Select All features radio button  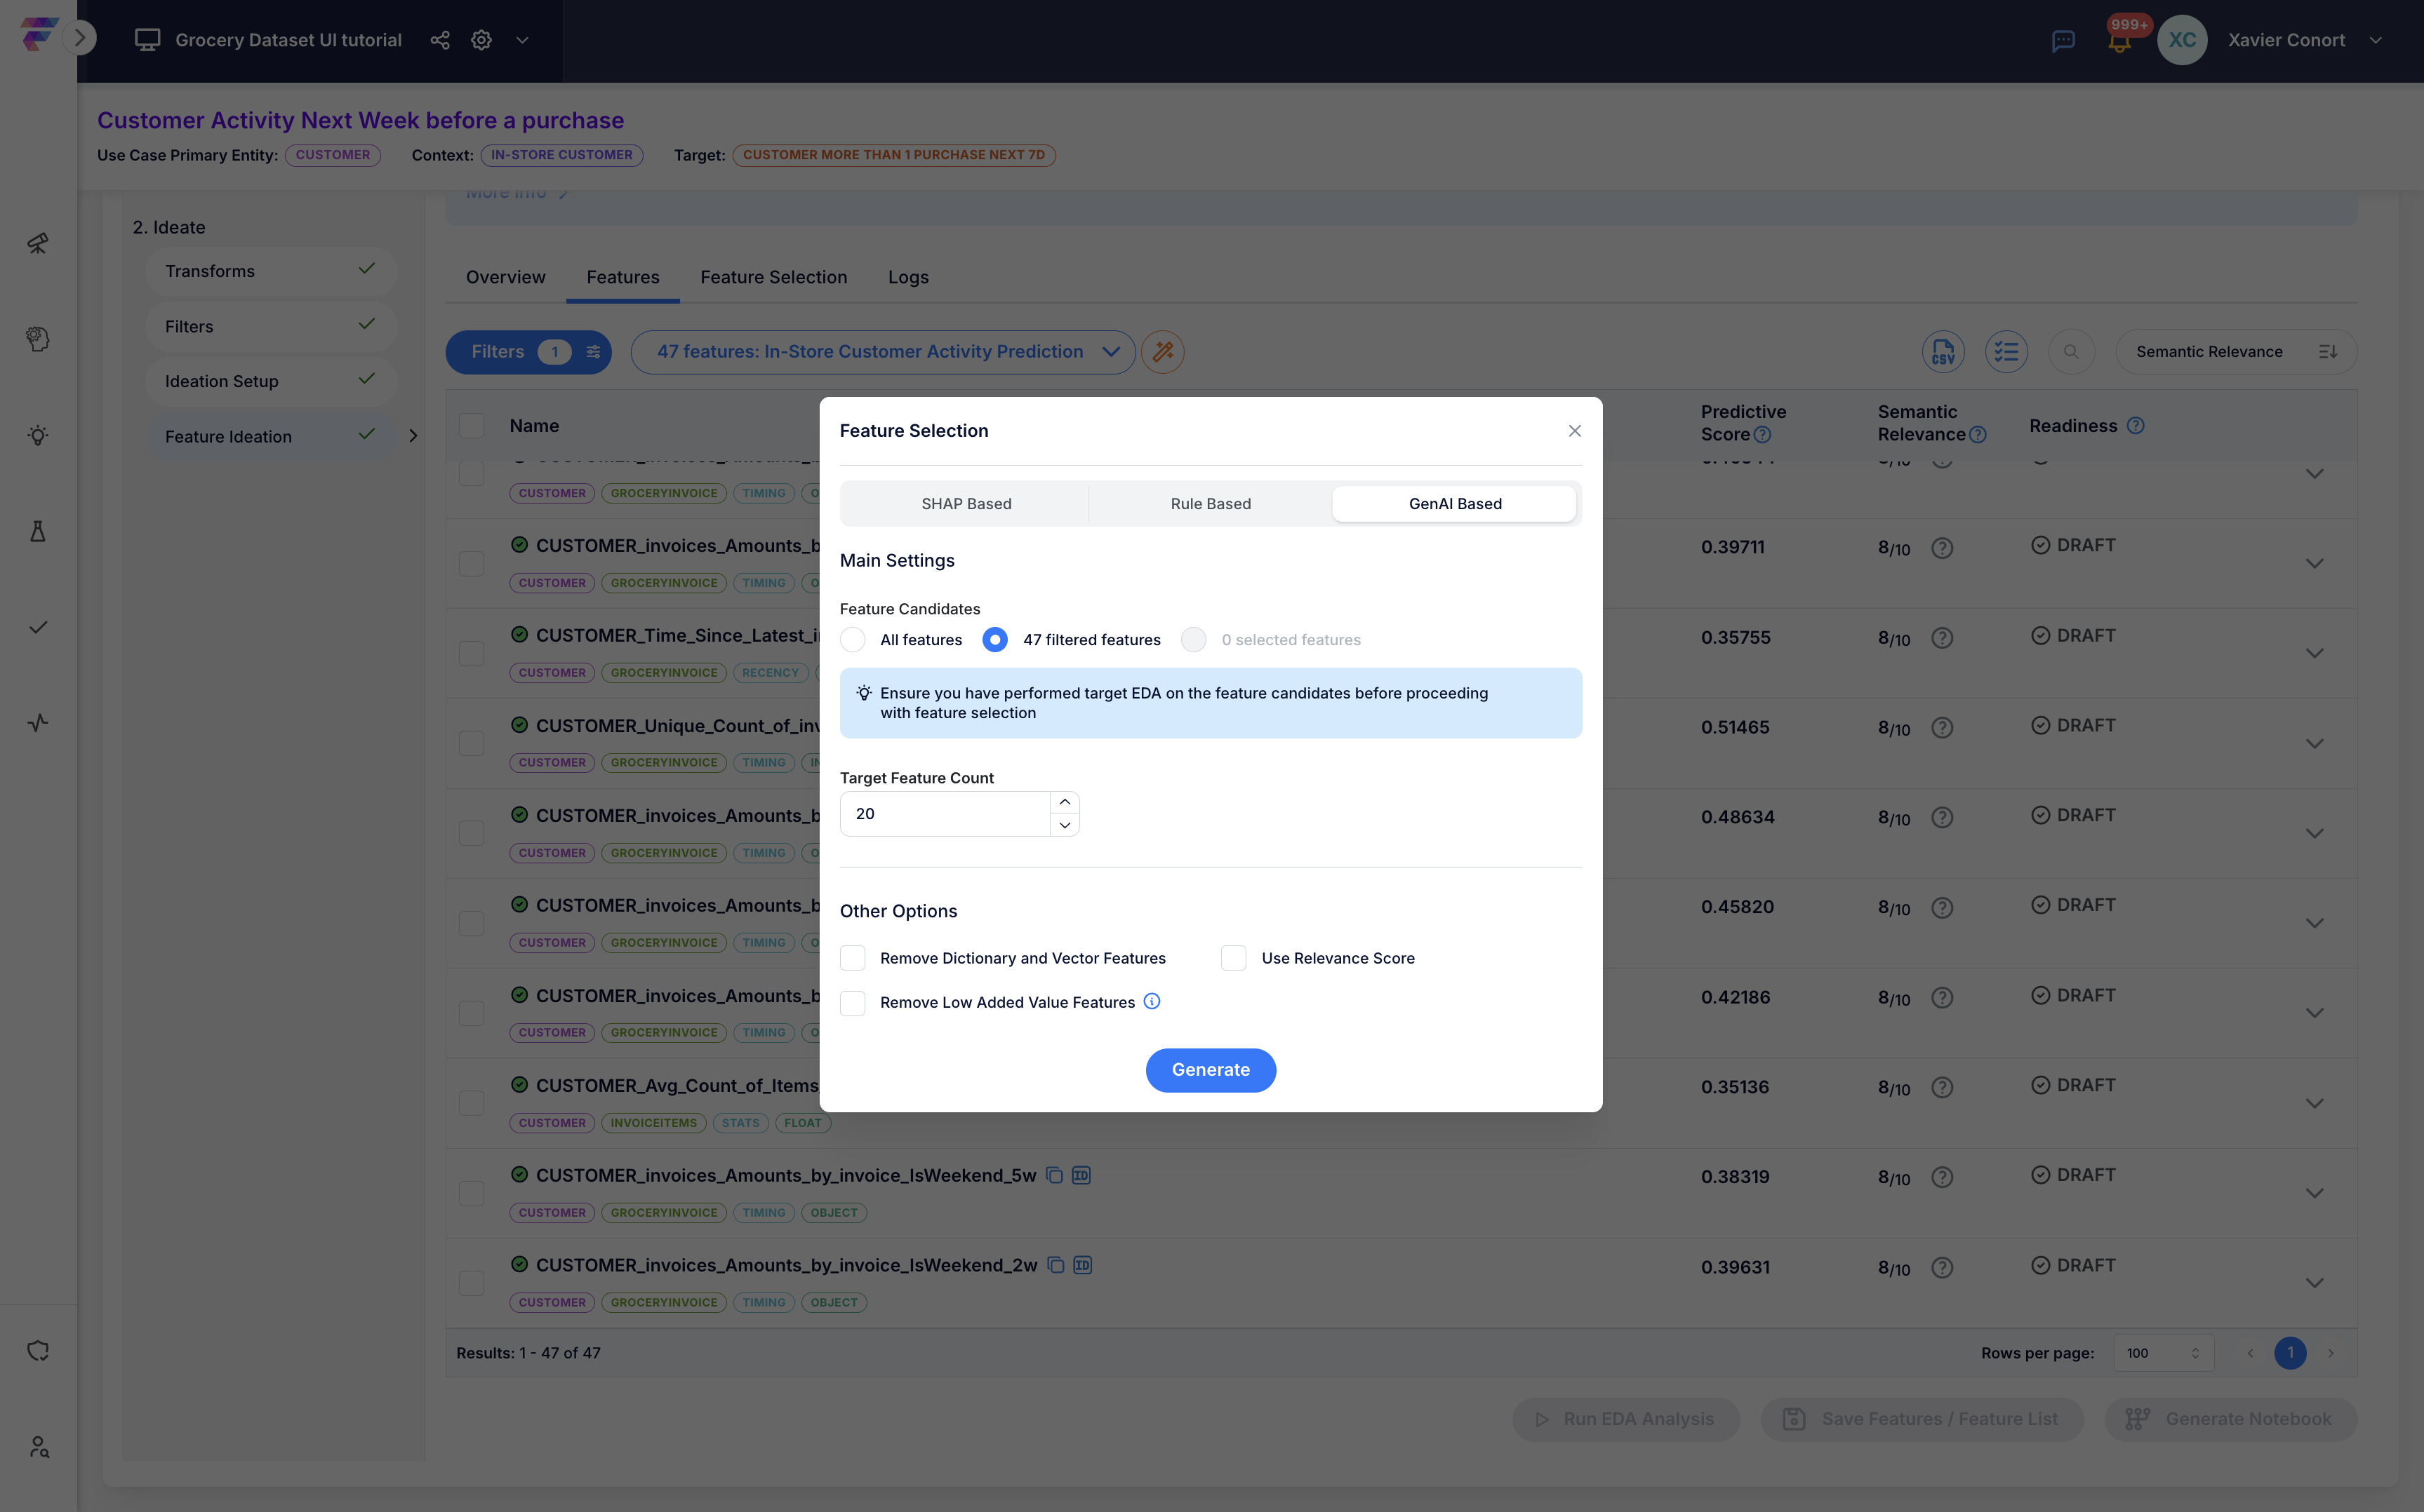point(853,639)
